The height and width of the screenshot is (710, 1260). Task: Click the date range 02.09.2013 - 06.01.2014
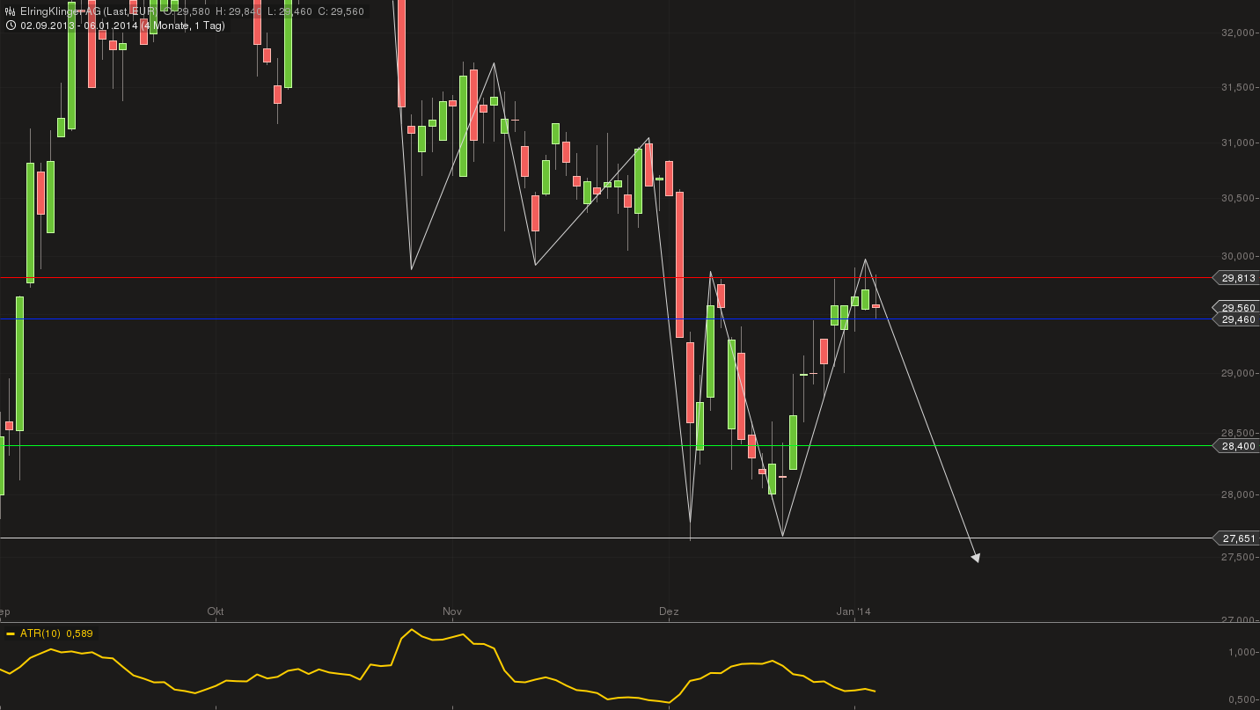point(79,26)
